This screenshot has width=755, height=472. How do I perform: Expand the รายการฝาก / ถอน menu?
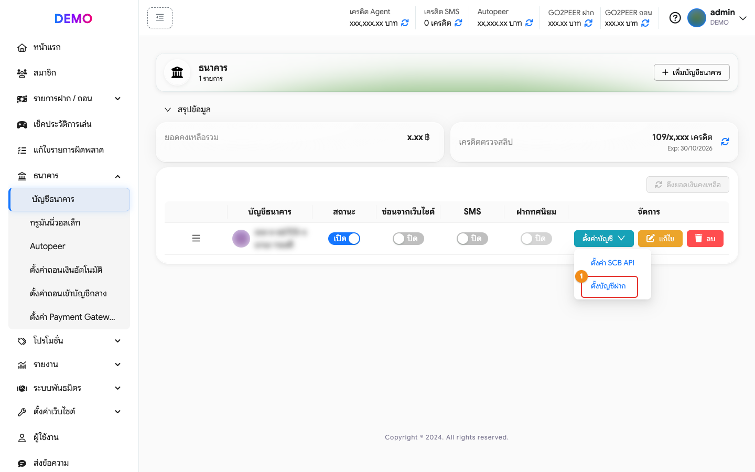(x=69, y=99)
